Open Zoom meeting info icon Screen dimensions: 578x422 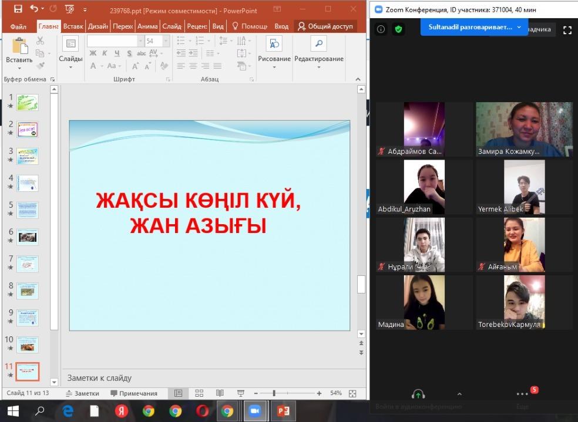[x=381, y=29]
